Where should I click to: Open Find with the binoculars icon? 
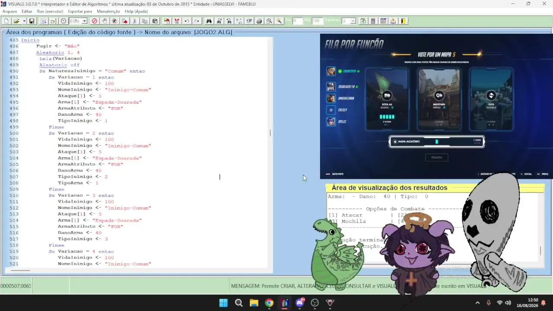click(x=209, y=21)
